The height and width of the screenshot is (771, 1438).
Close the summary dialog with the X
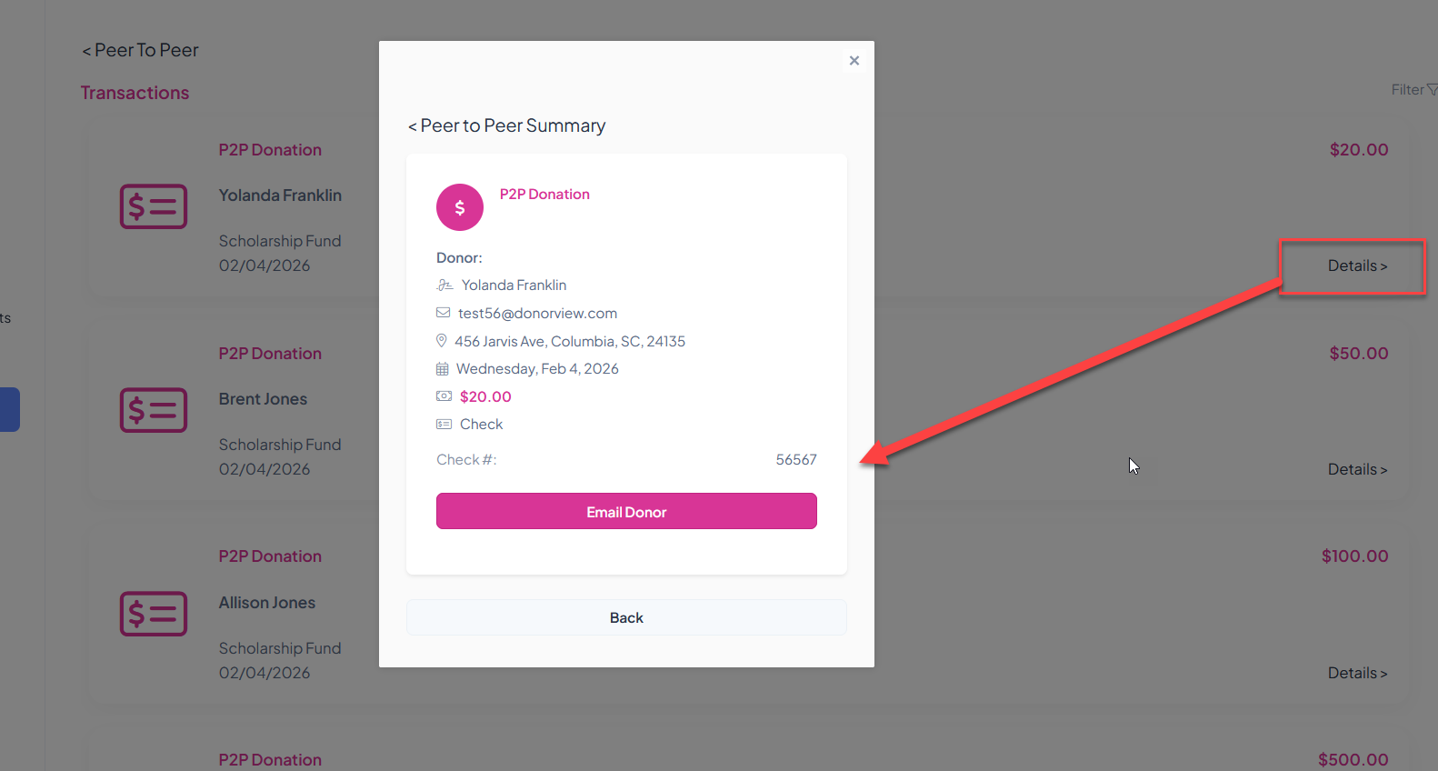pyautogui.click(x=854, y=61)
